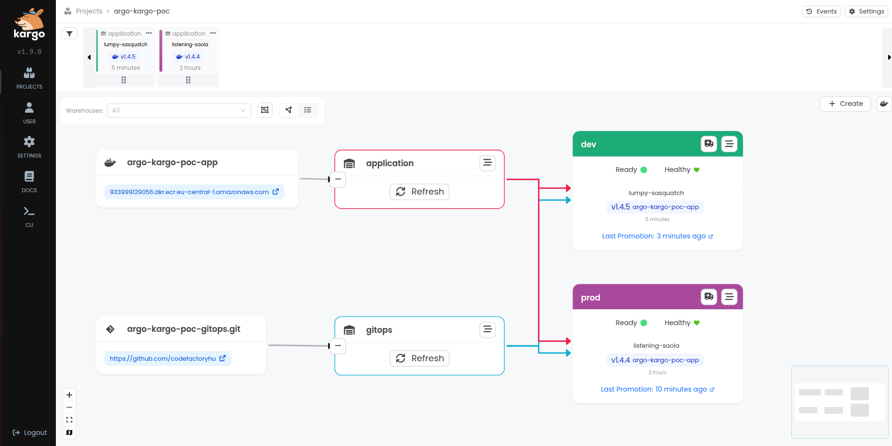This screenshot has width=892, height=446.
Task: Toggle the minimap icon below zoom controls
Action: tap(69, 433)
